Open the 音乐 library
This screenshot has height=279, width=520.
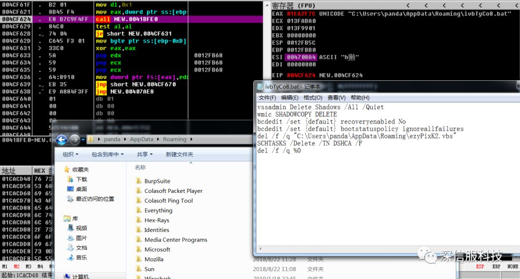(x=81, y=257)
